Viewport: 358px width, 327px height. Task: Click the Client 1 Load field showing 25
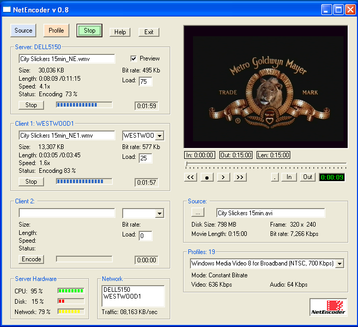(x=145, y=158)
